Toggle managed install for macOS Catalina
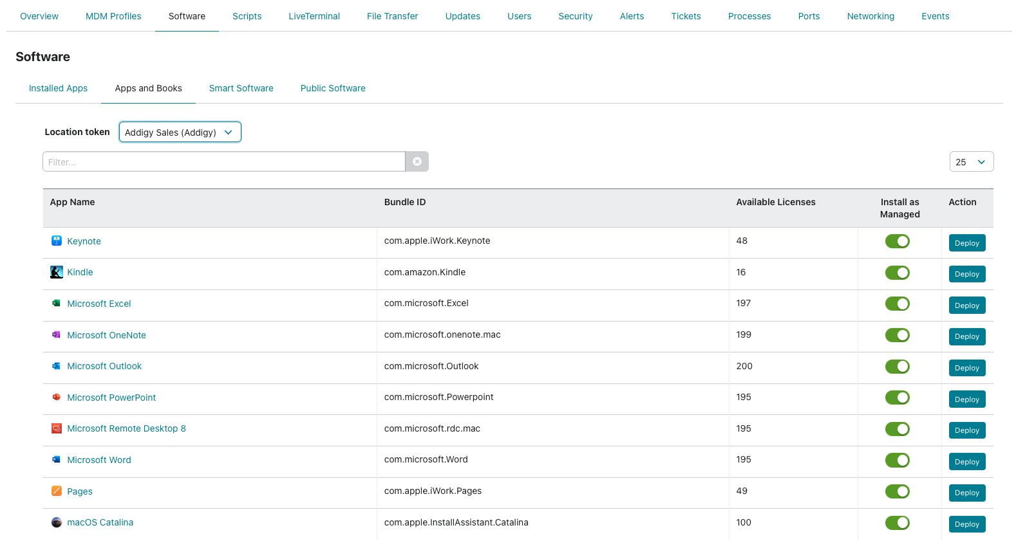 [898, 523]
